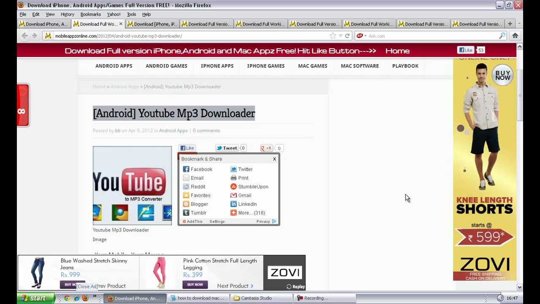Open the Help menu

(146, 14)
